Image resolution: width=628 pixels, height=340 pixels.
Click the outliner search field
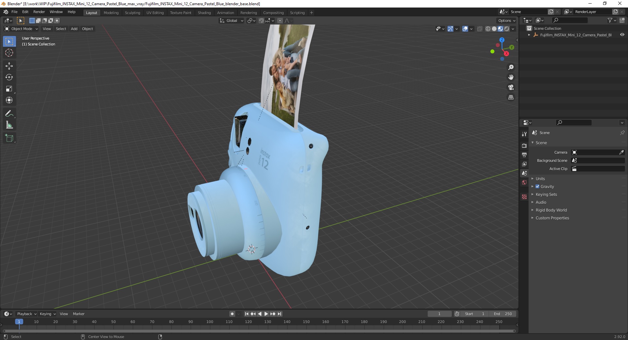point(569,20)
